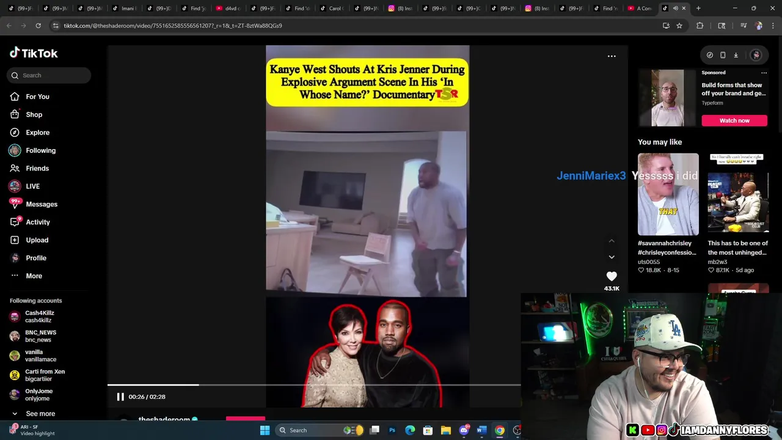The image size is (782, 440).
Task: Expand See more following accounts
Action: click(40, 414)
